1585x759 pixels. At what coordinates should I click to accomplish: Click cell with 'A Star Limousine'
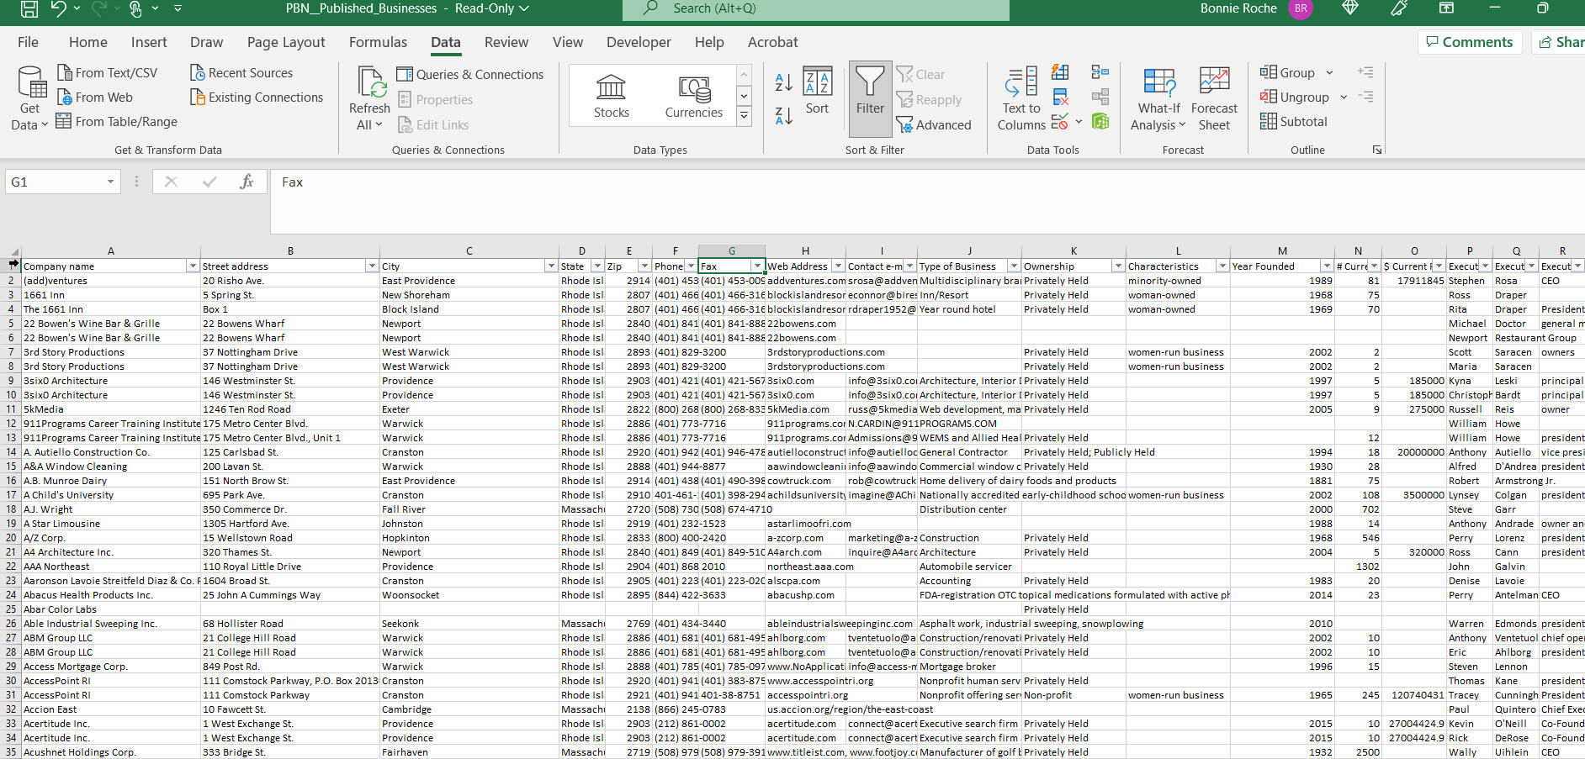point(110,524)
